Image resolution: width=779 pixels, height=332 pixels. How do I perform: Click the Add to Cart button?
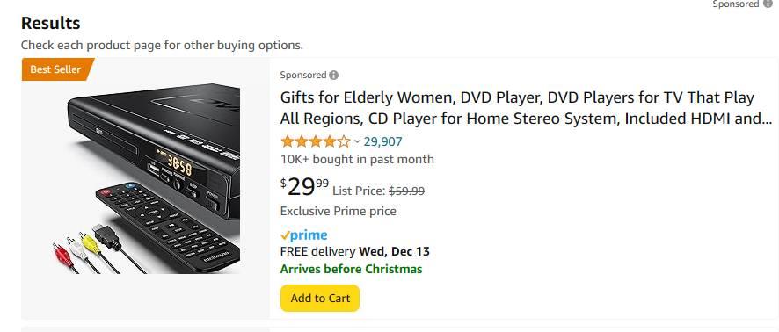[320, 299]
